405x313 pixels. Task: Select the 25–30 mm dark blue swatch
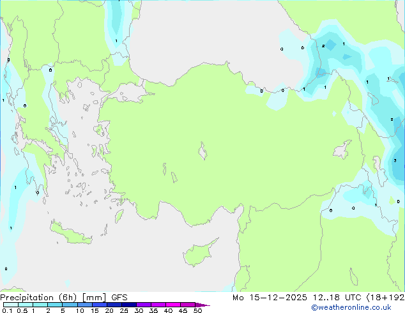click(x=128, y=305)
